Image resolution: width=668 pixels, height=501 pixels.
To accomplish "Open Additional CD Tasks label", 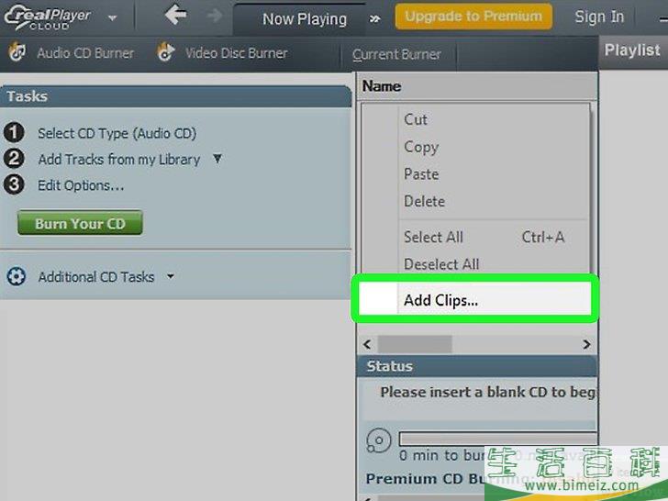I will pyautogui.click(x=95, y=277).
